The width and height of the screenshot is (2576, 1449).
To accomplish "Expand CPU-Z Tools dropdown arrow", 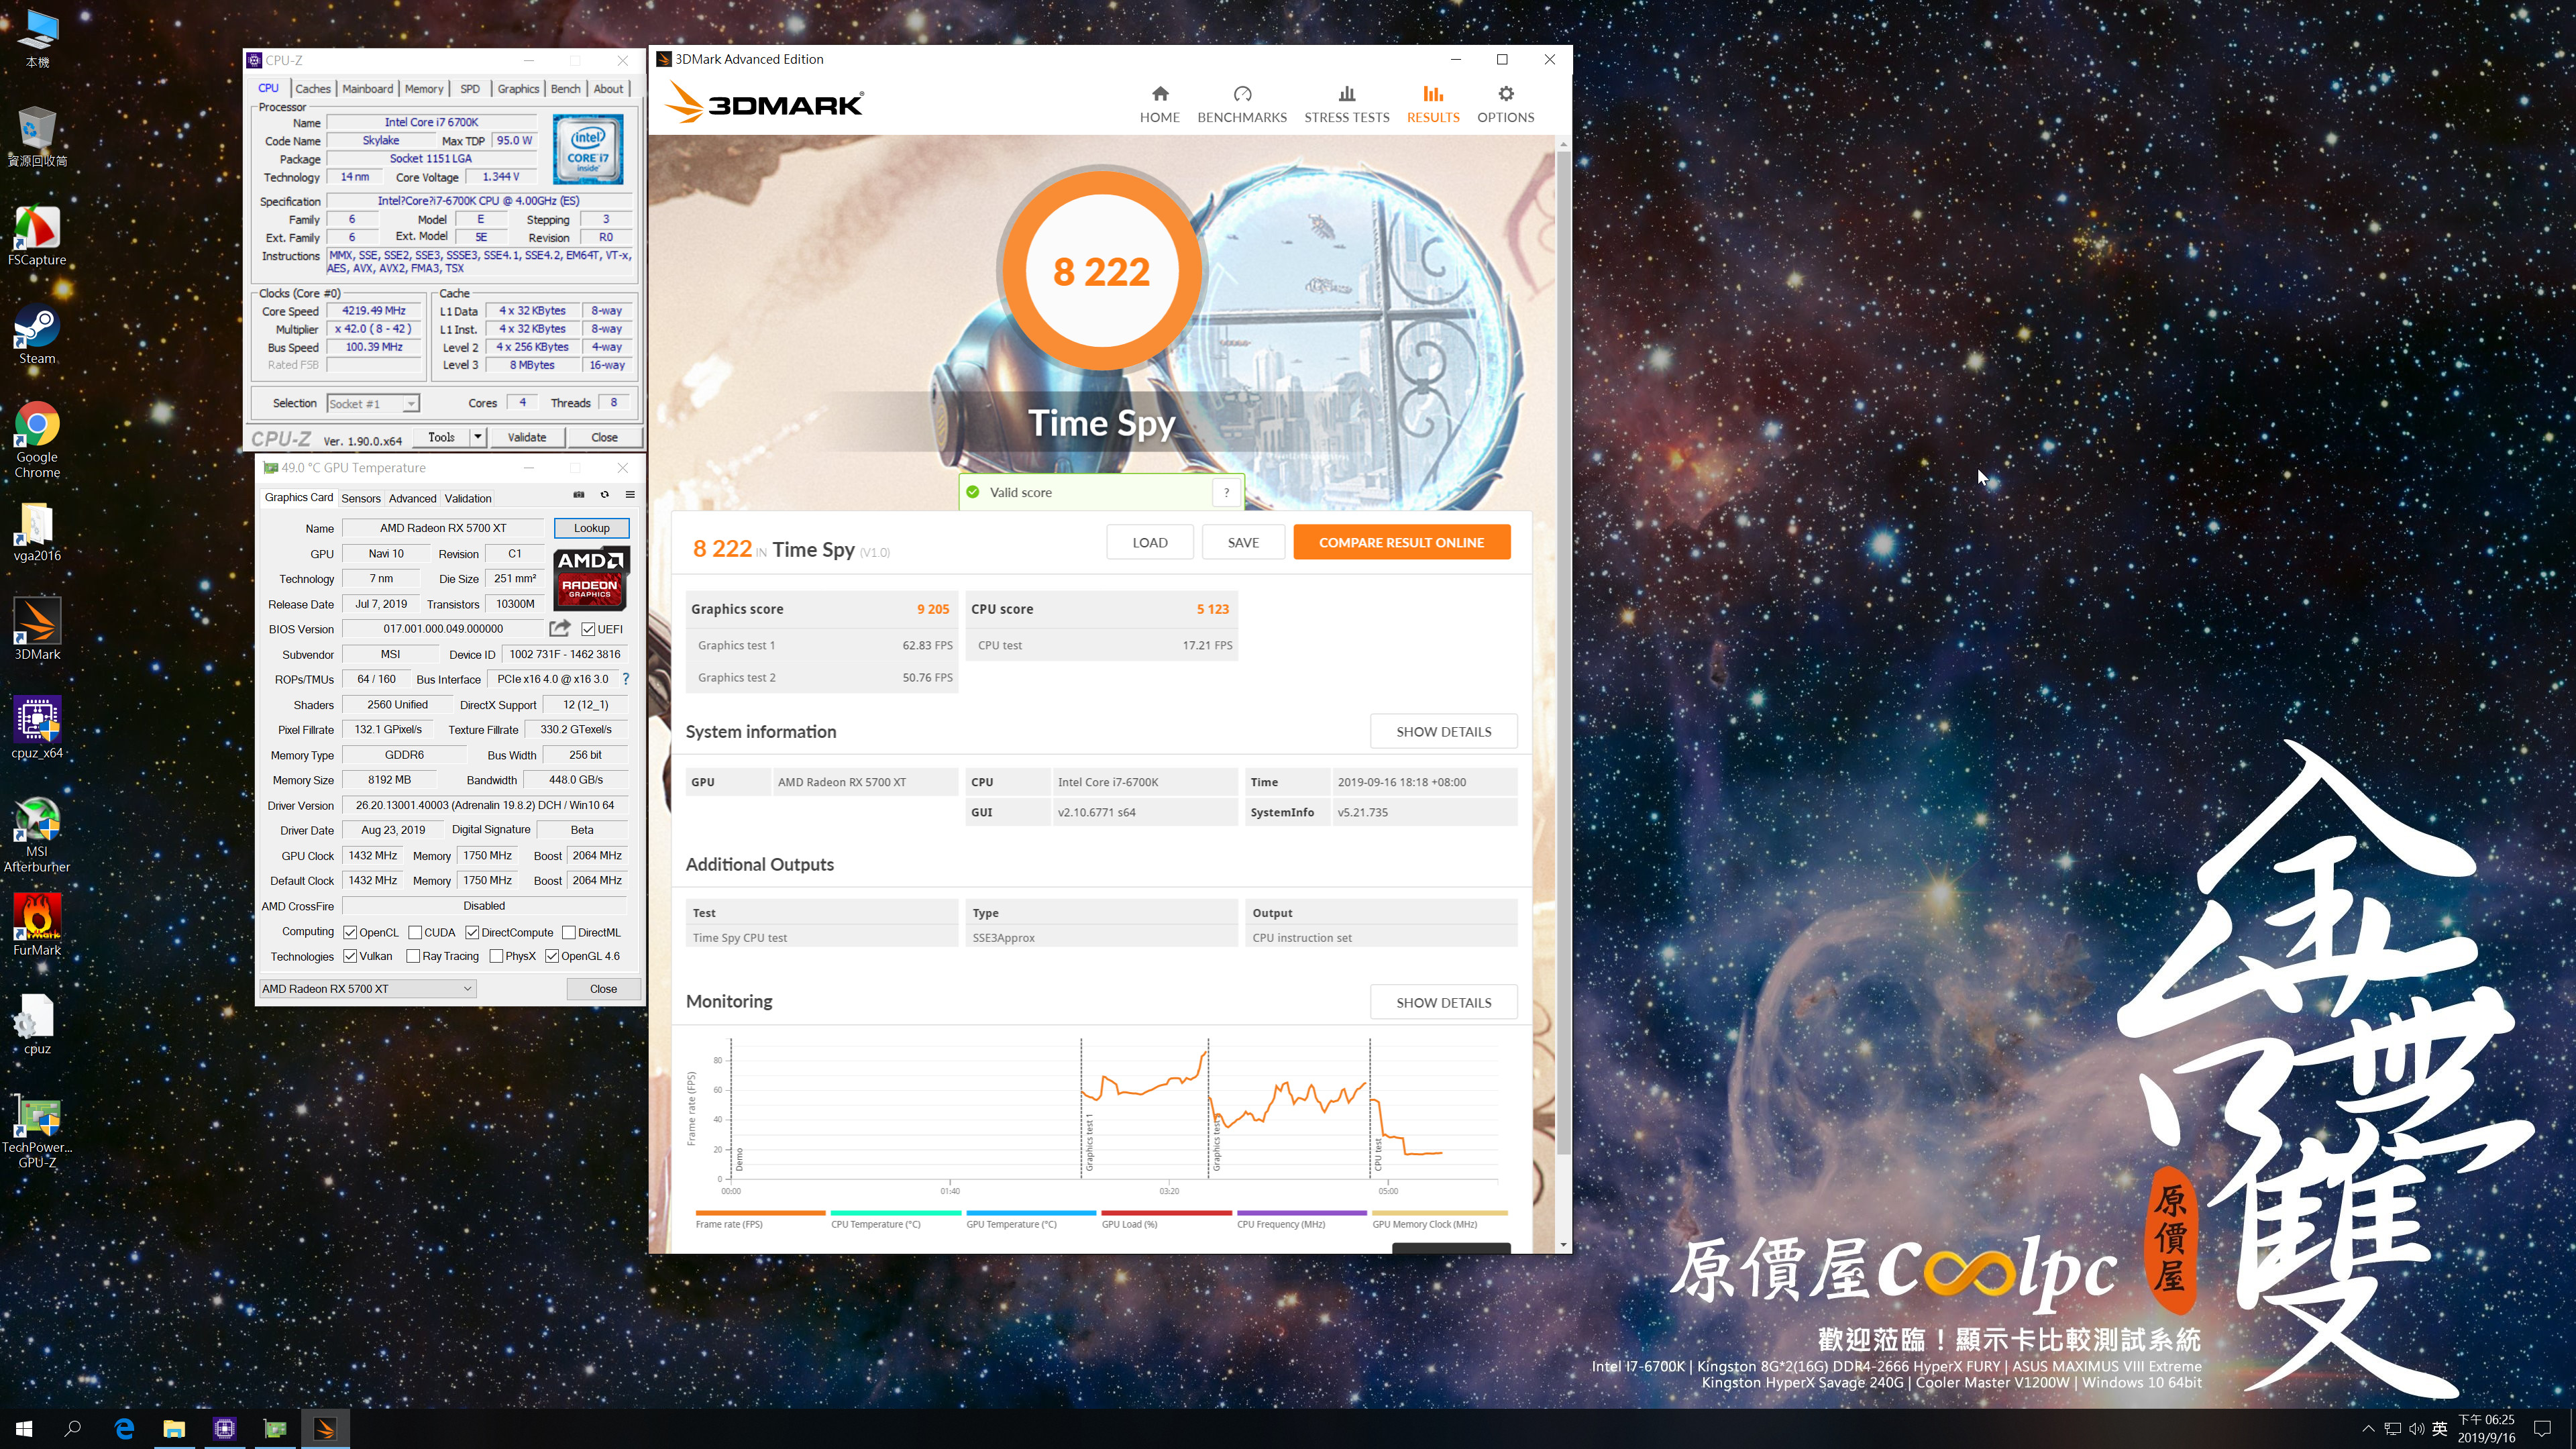I will [478, 437].
